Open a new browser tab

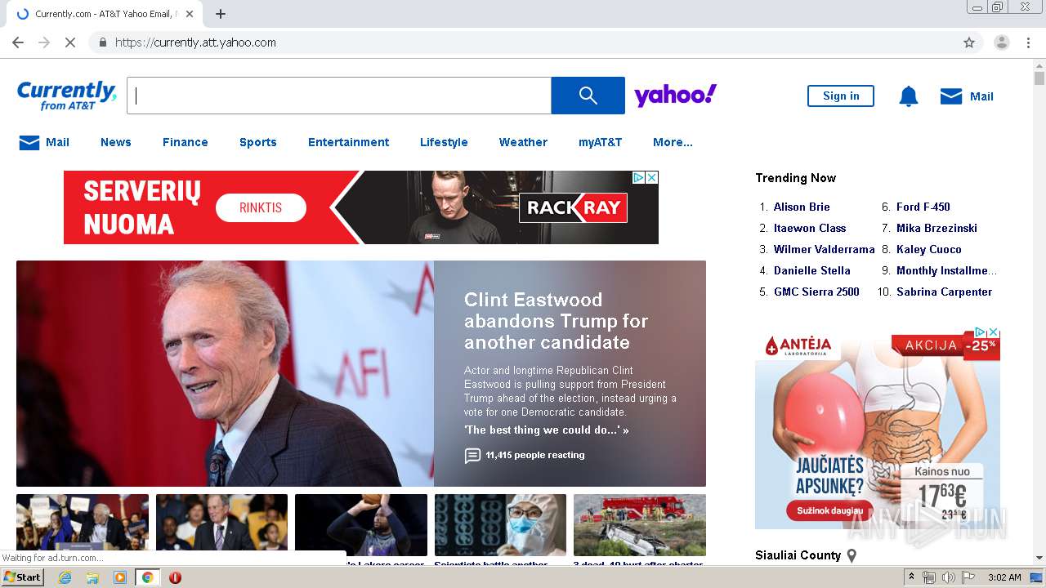click(221, 14)
